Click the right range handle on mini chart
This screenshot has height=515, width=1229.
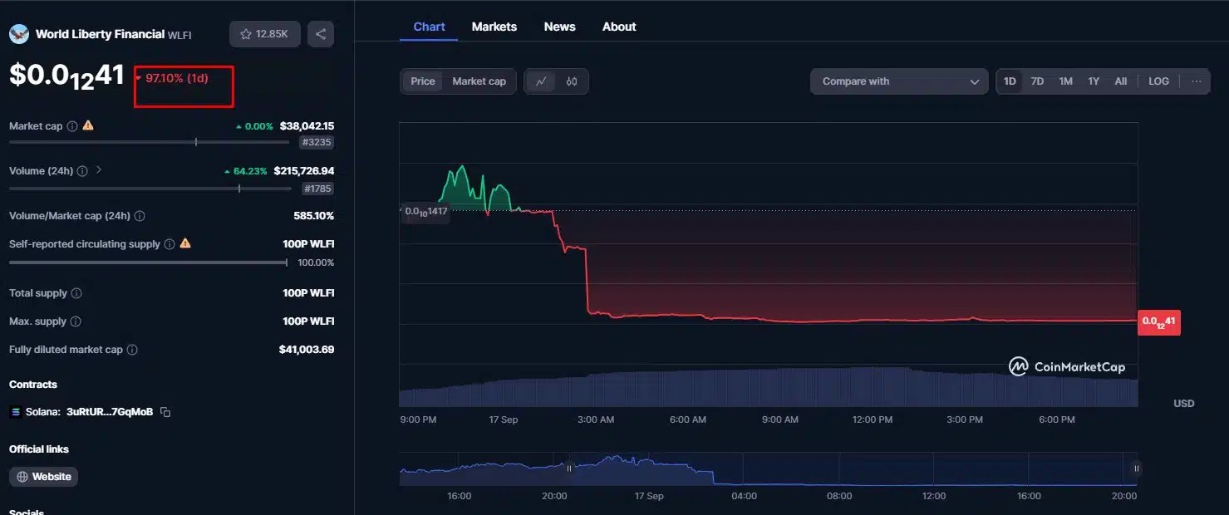pos(1136,468)
